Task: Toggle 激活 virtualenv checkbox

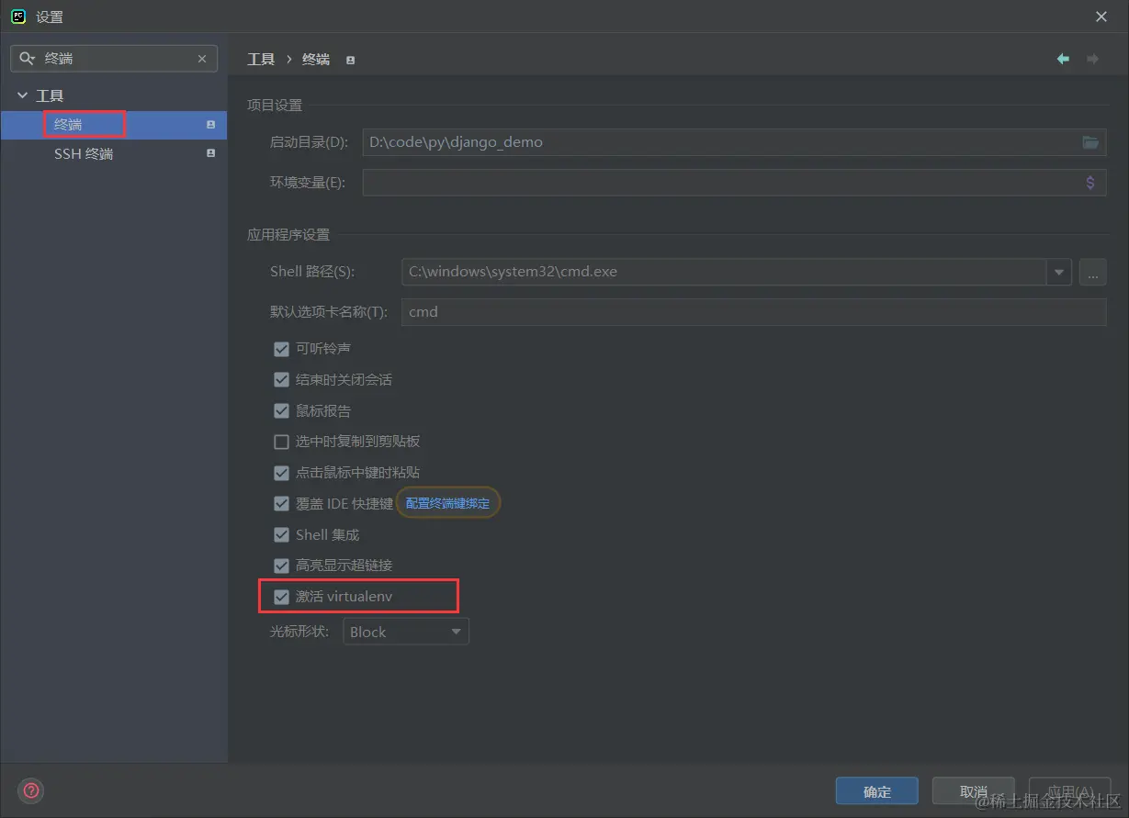Action: coord(281,597)
